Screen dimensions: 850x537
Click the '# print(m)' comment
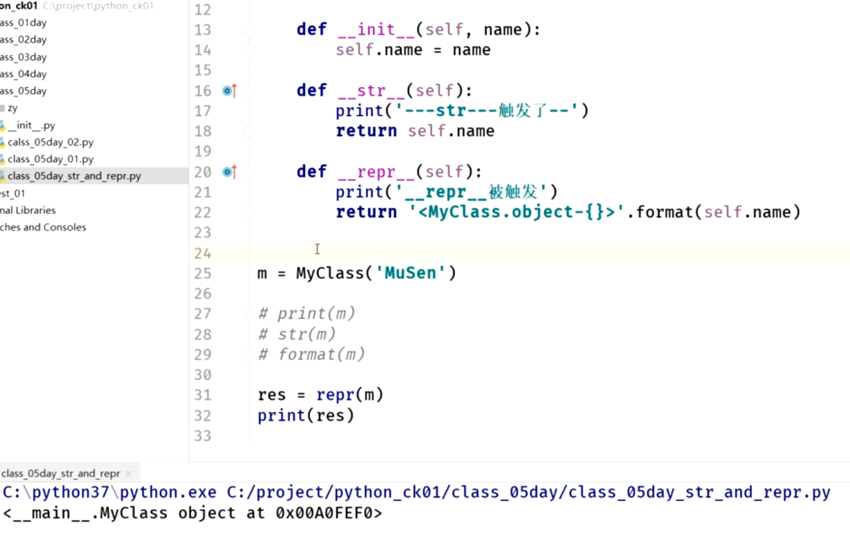coord(307,314)
